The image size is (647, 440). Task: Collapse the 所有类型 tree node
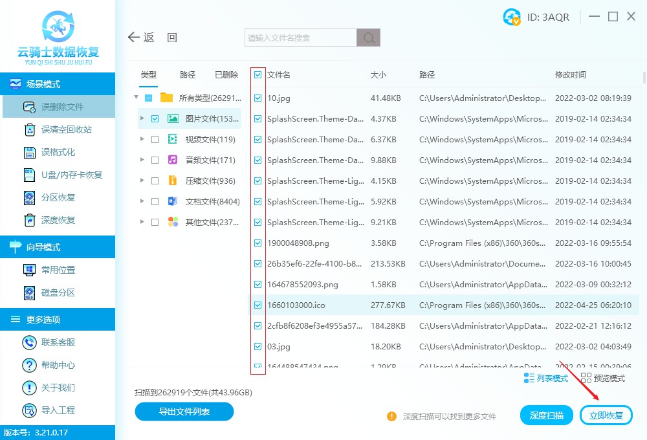click(x=136, y=98)
